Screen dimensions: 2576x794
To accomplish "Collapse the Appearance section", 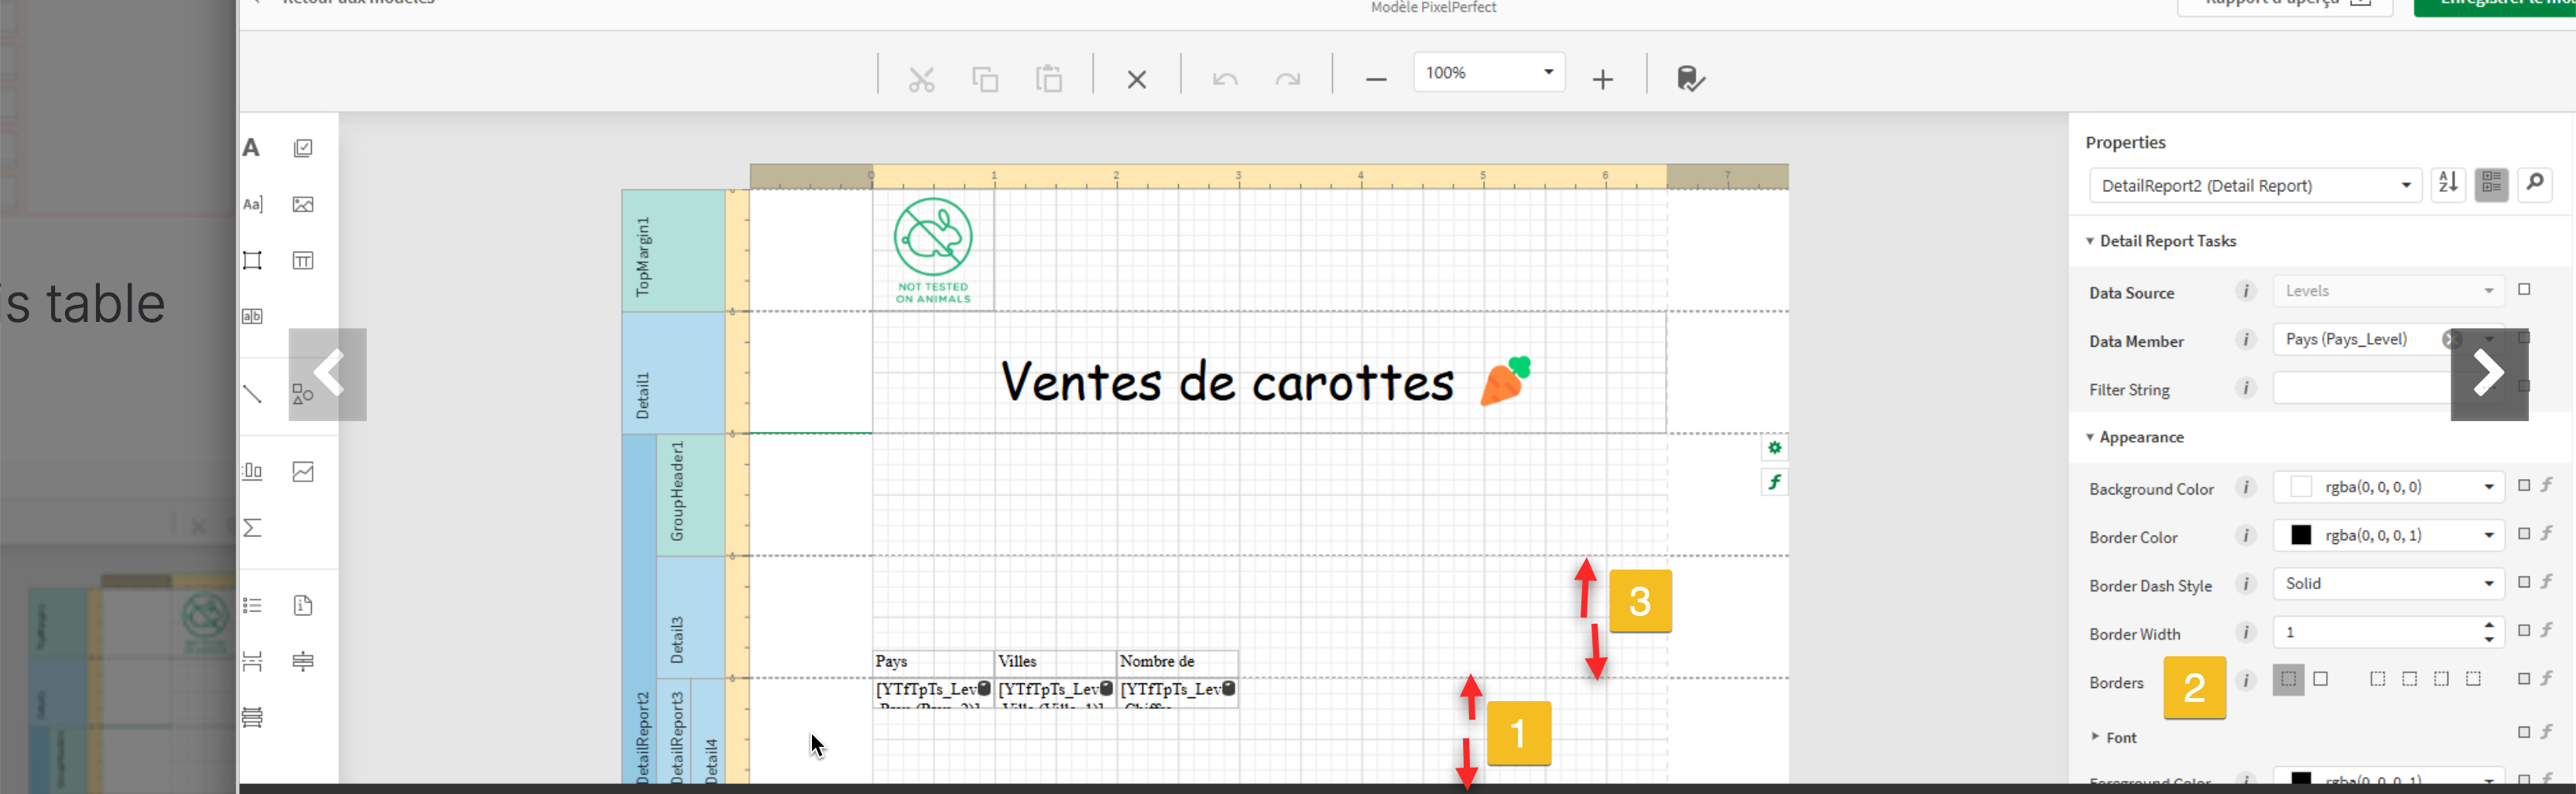I will click(x=2090, y=437).
